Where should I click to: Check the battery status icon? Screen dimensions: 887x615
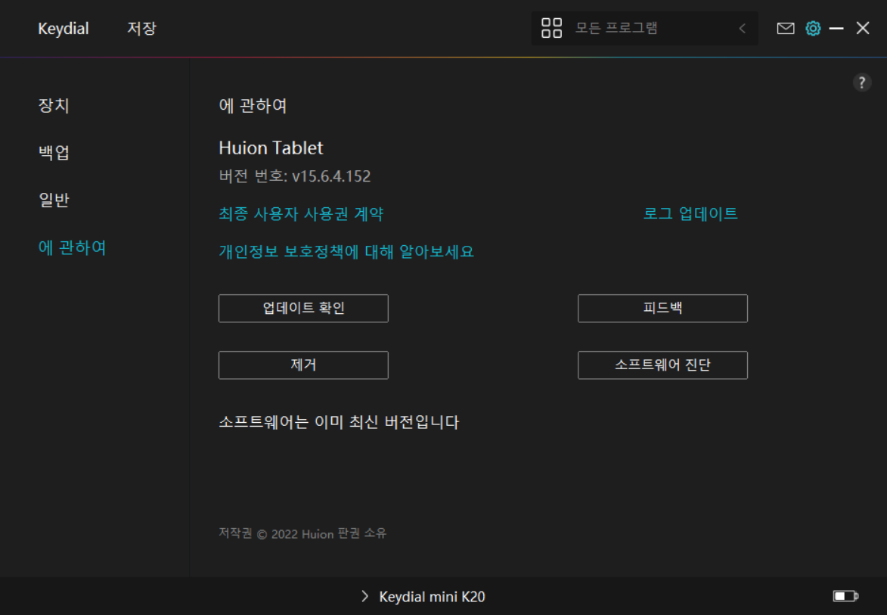click(x=845, y=596)
